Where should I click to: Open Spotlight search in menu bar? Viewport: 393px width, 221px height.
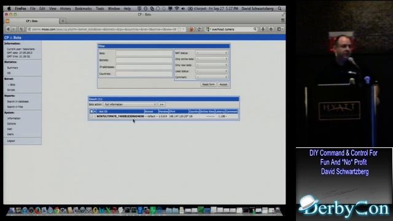click(x=280, y=9)
